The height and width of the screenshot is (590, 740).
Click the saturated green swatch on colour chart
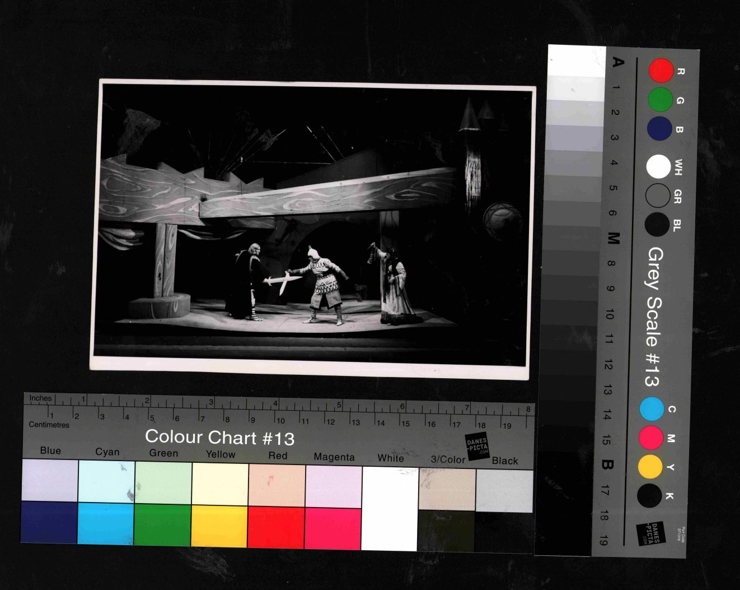click(x=162, y=525)
